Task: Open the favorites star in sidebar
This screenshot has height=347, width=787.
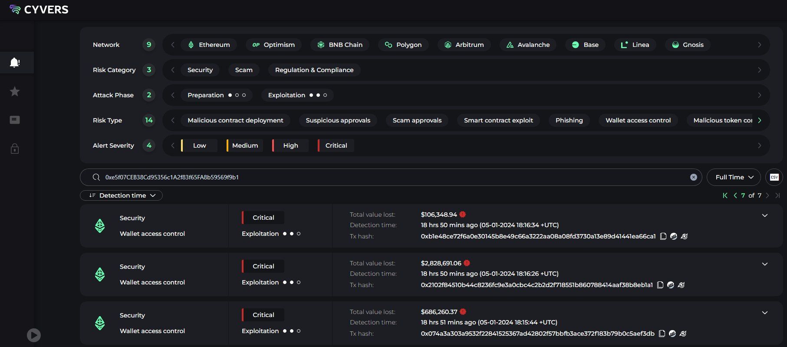Action: [15, 91]
